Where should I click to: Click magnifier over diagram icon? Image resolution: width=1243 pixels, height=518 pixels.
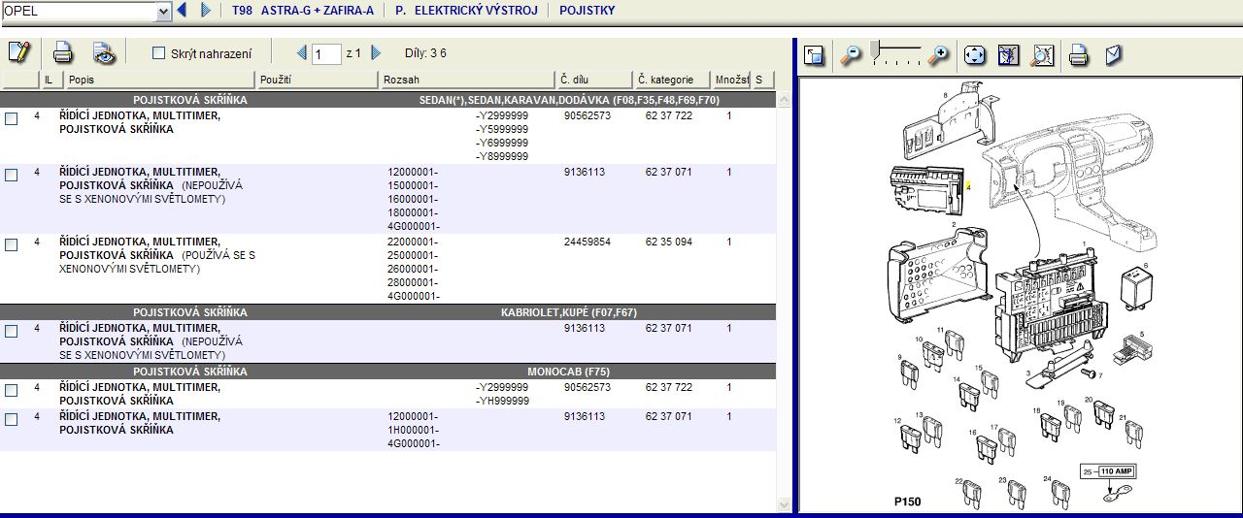point(1042,55)
